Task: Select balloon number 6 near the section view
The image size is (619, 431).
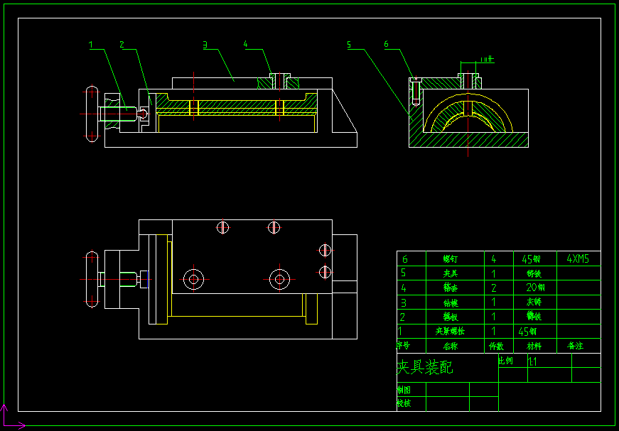Action: click(x=386, y=44)
